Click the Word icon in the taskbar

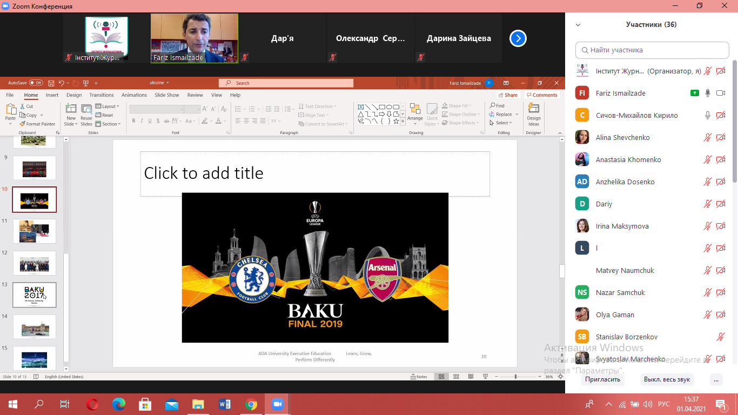(225, 404)
